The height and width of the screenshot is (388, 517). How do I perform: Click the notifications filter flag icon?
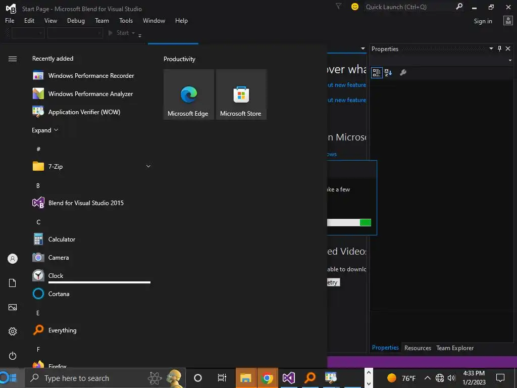[338, 6]
